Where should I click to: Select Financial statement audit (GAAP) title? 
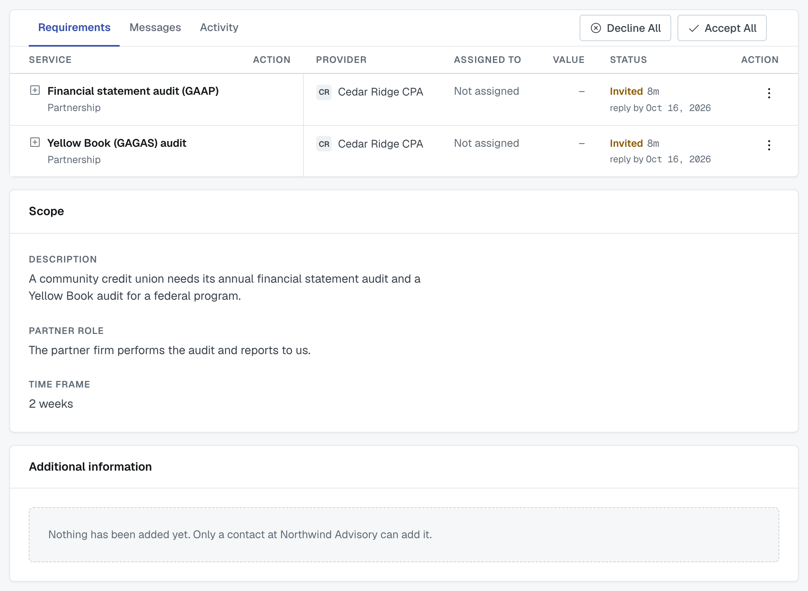pyautogui.click(x=133, y=91)
